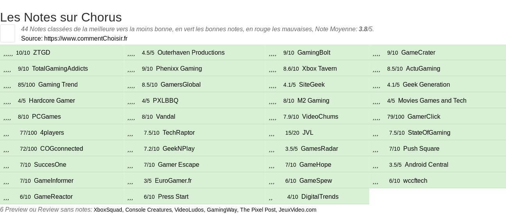This screenshot has width=506, height=214.
Task: Open the Android Central review
Action: coord(426,165)
